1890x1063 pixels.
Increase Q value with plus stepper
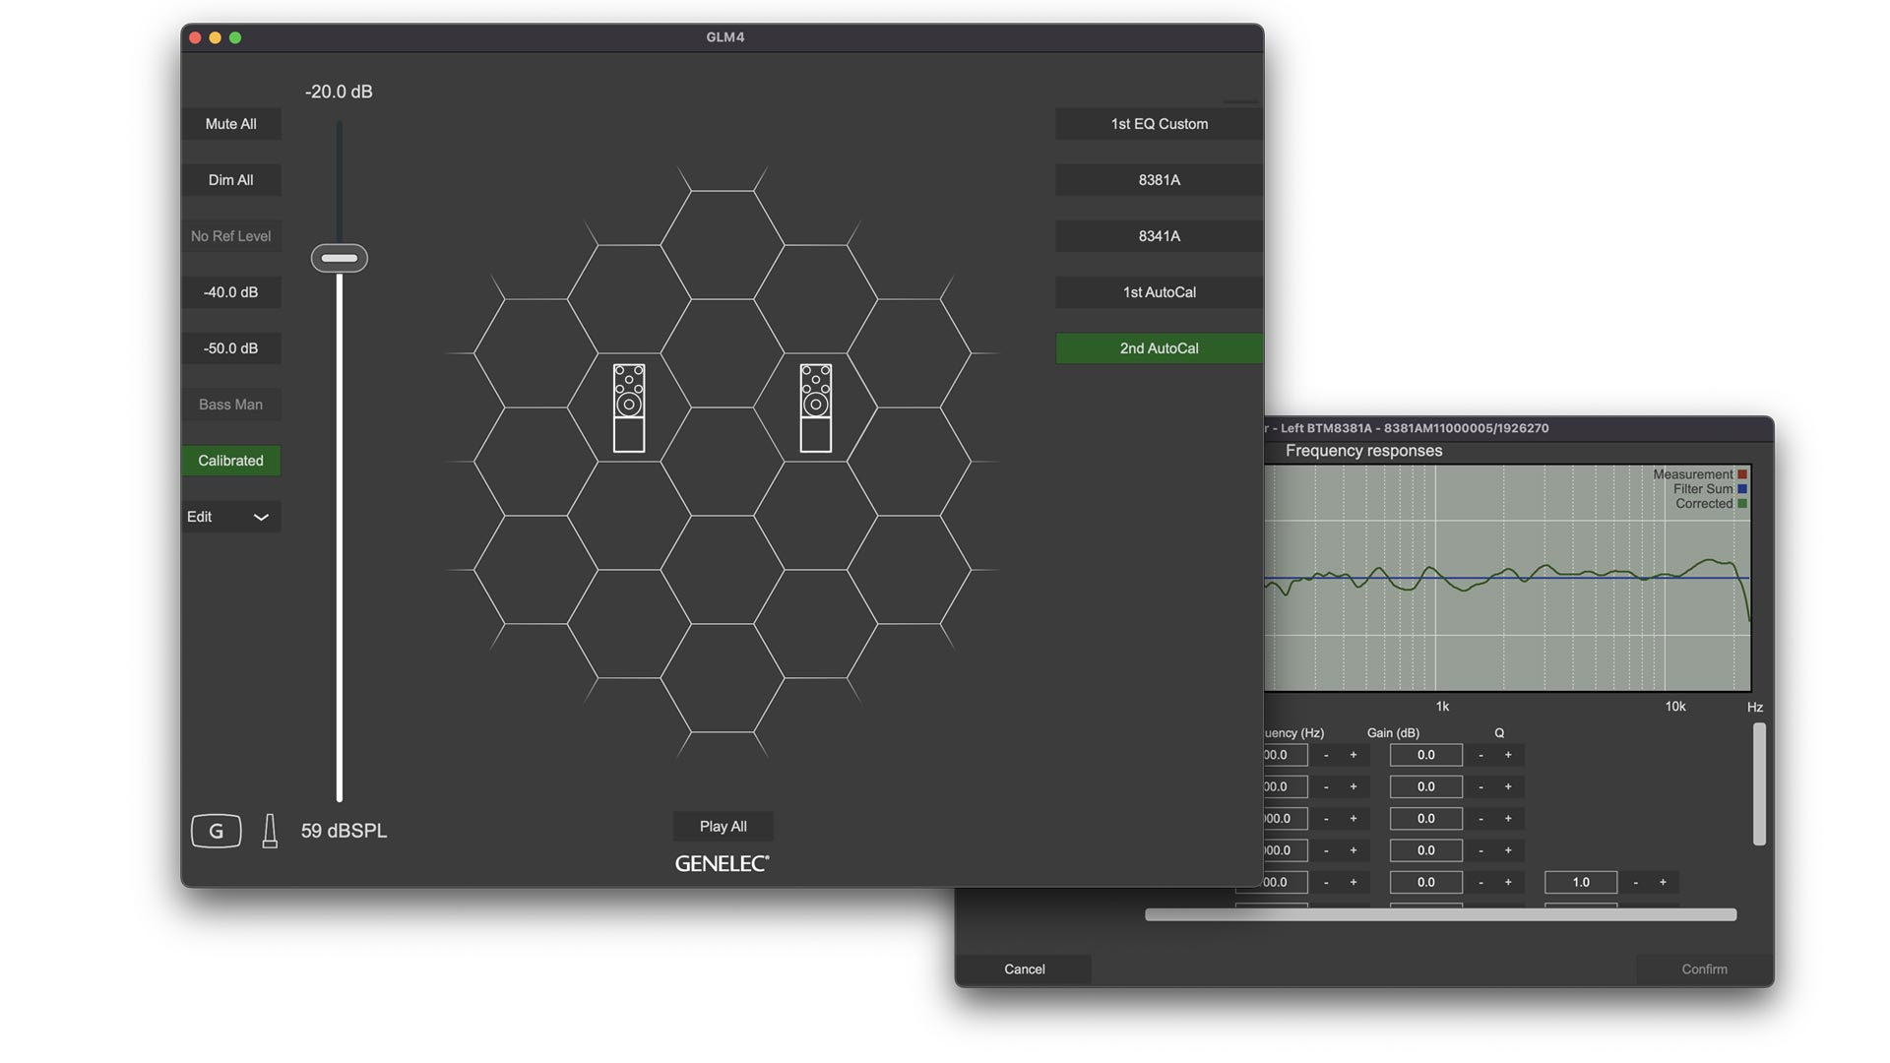[1663, 882]
